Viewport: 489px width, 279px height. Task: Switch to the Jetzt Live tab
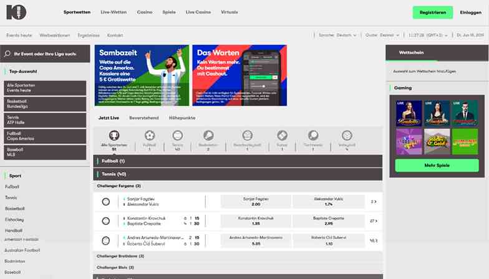tap(109, 118)
